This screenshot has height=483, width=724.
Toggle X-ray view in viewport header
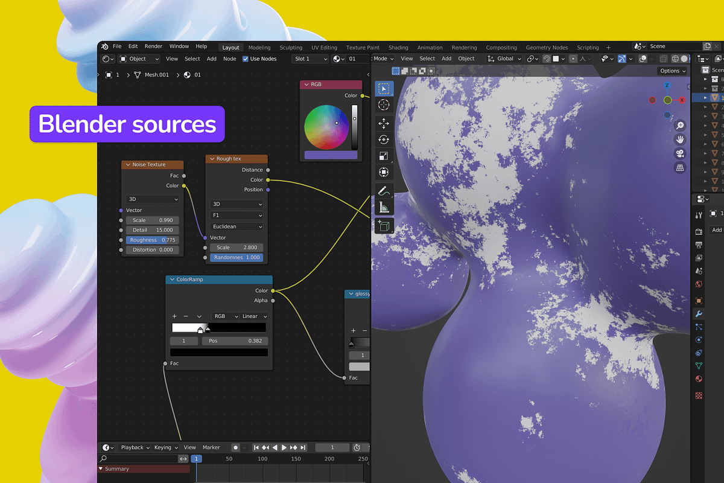[x=664, y=59]
